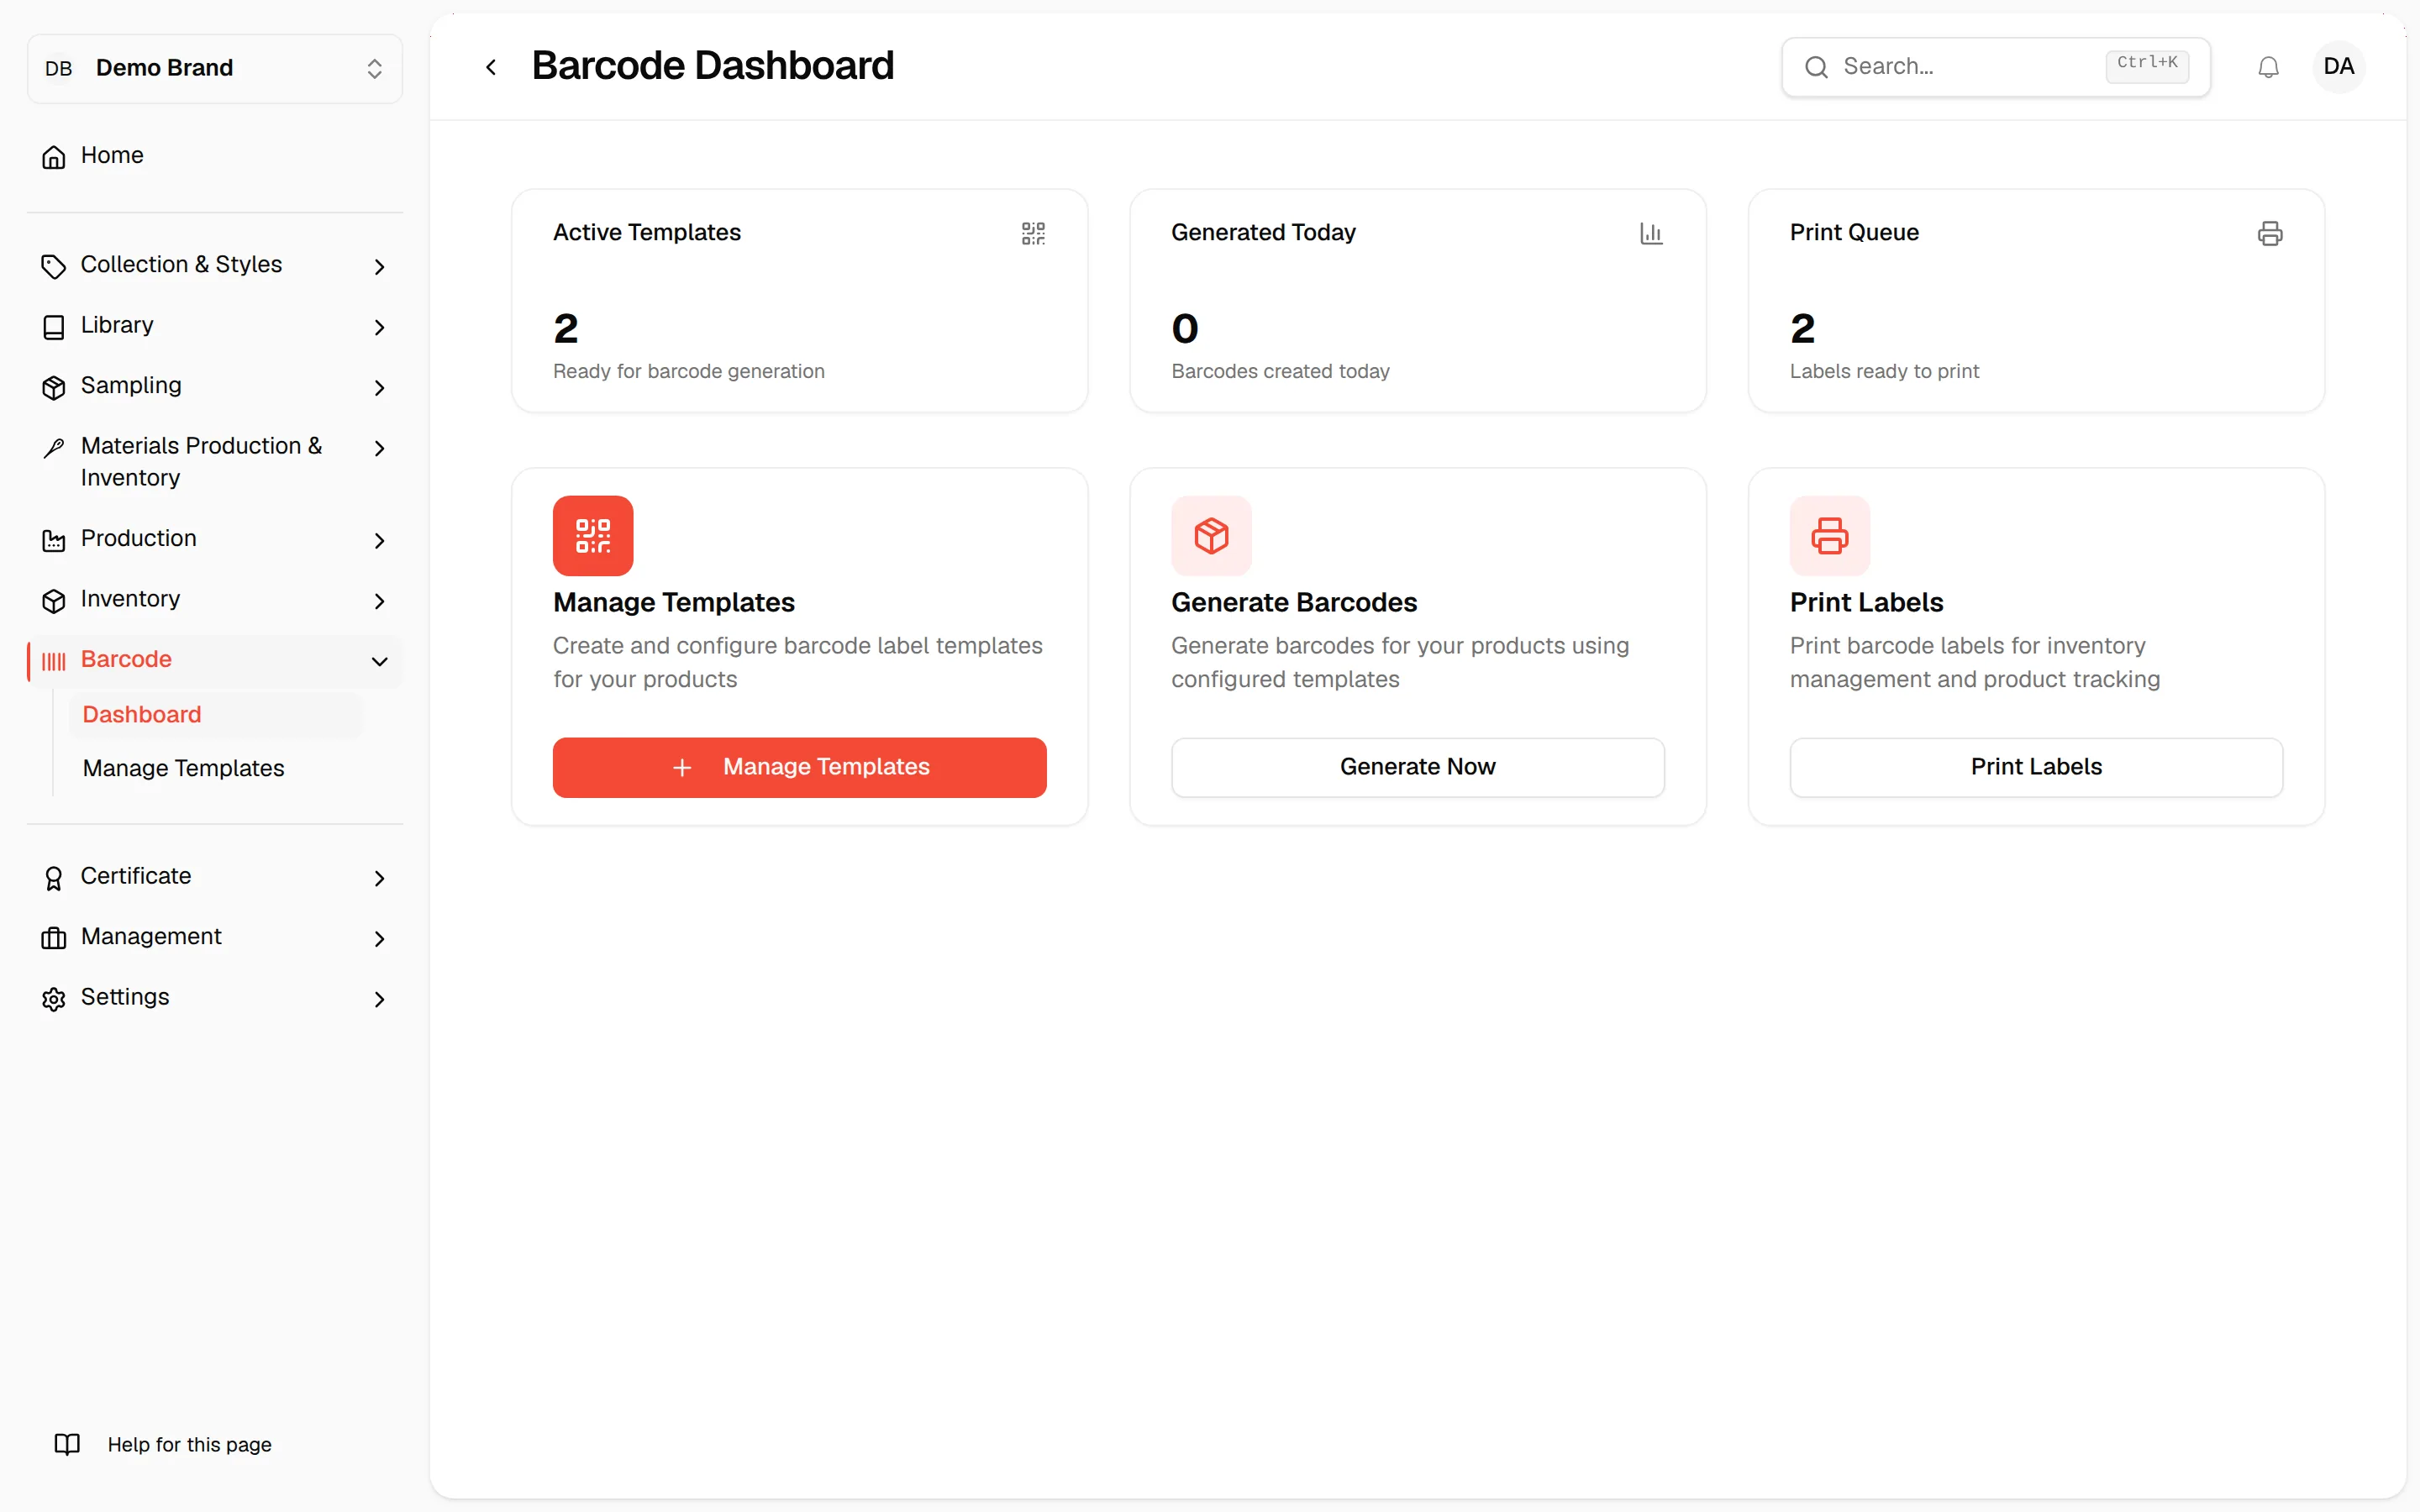Click 'Barcodes created today' text

[x=1280, y=371]
